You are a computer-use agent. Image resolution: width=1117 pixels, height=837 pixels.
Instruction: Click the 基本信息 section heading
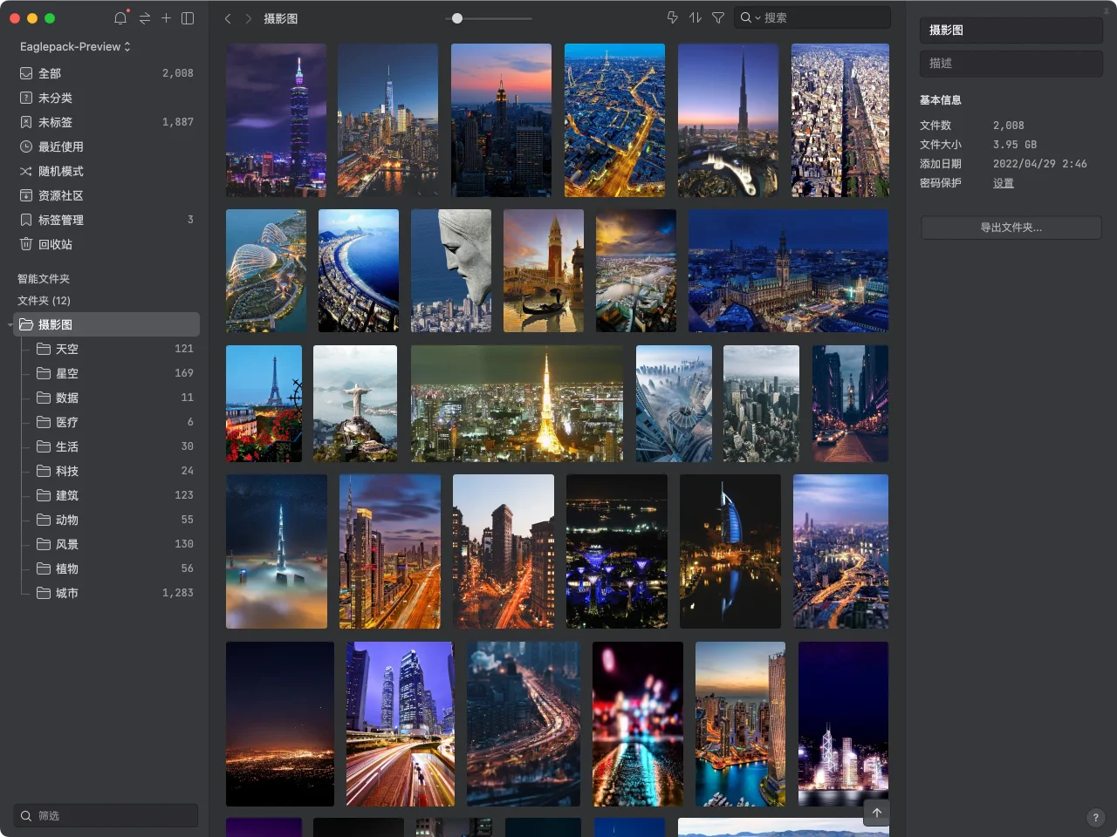(940, 100)
